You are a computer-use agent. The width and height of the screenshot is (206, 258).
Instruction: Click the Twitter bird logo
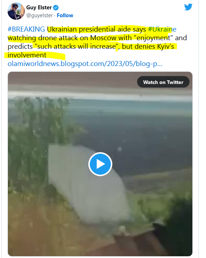pos(188,7)
